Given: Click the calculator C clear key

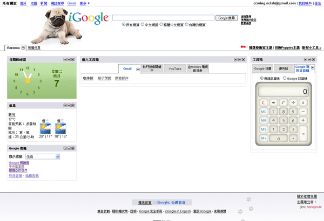Looking at the screenshot, I should click(x=264, y=102).
